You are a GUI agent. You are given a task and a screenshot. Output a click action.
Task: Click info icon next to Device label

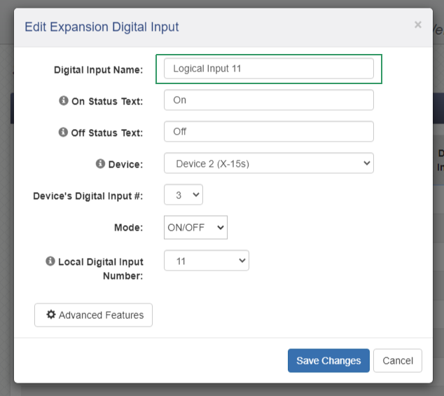tap(101, 164)
